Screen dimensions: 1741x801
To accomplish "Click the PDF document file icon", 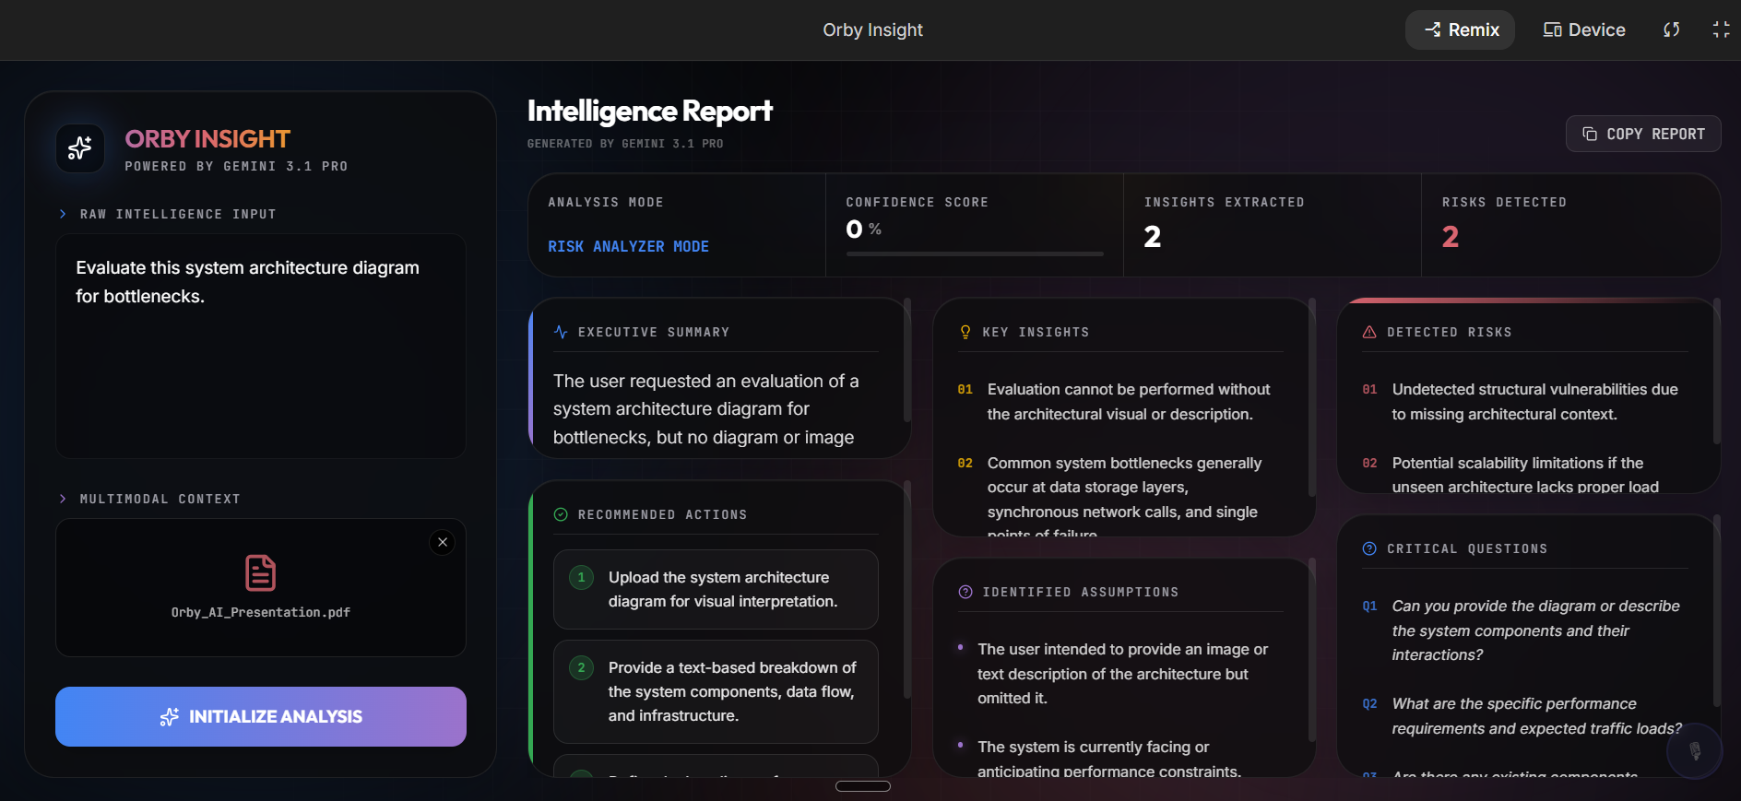I will [260, 572].
